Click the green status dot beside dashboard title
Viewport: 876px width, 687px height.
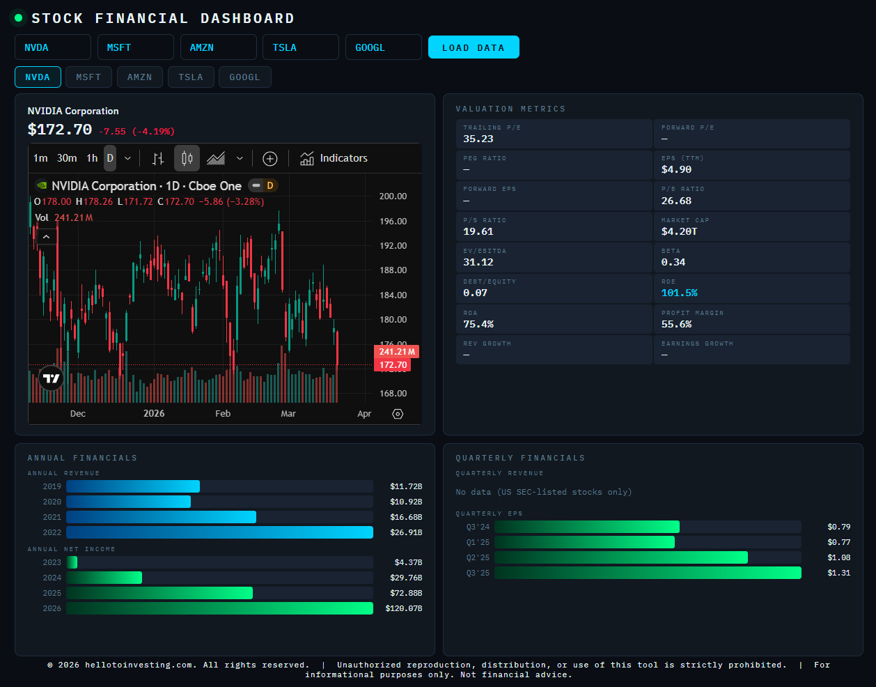pos(18,18)
